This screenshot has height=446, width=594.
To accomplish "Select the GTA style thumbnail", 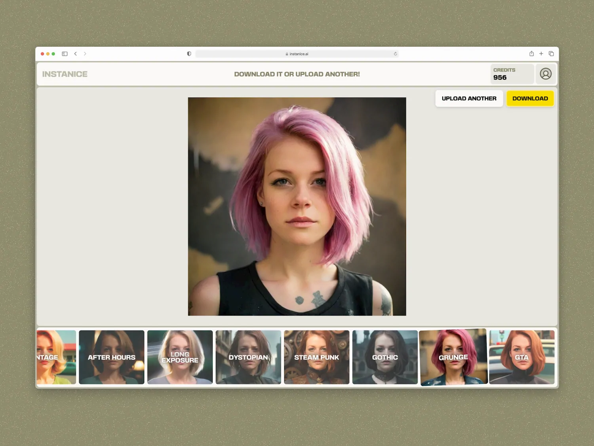I will point(522,357).
